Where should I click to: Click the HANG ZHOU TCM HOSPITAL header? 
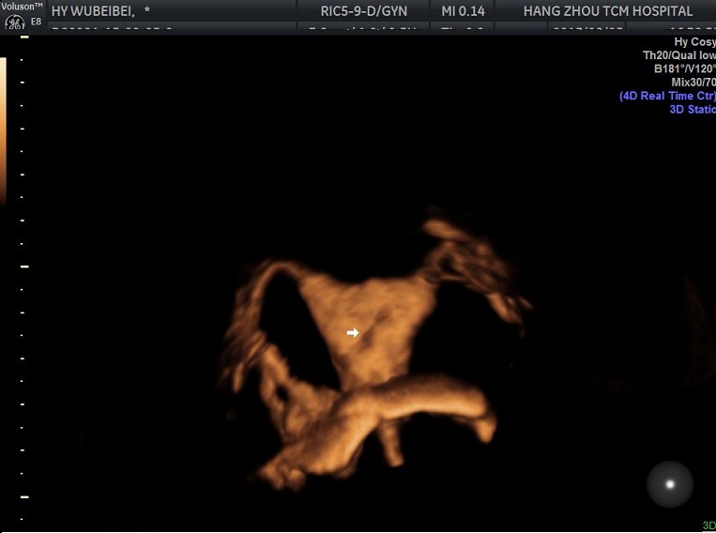pyautogui.click(x=607, y=11)
